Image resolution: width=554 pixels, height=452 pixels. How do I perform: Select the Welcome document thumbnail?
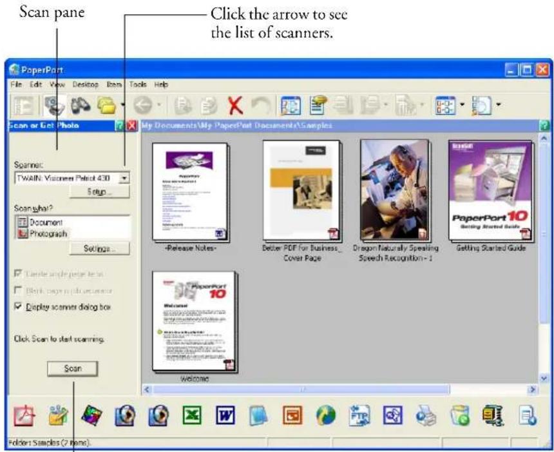(x=195, y=322)
